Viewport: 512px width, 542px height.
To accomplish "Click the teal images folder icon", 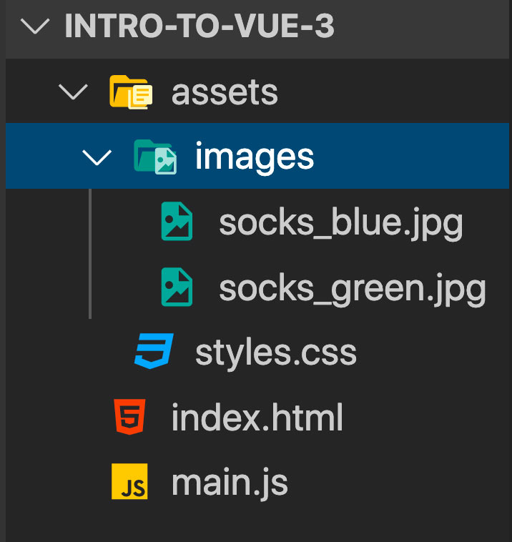I will [x=155, y=157].
